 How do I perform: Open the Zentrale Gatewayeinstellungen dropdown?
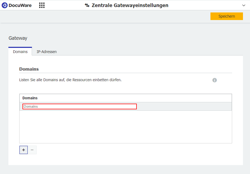pyautogui.click(x=243, y=5)
